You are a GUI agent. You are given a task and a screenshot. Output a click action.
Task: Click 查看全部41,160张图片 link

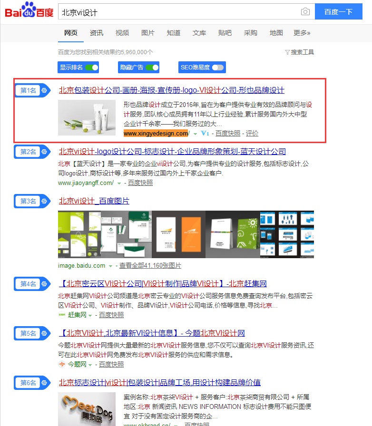150,265
